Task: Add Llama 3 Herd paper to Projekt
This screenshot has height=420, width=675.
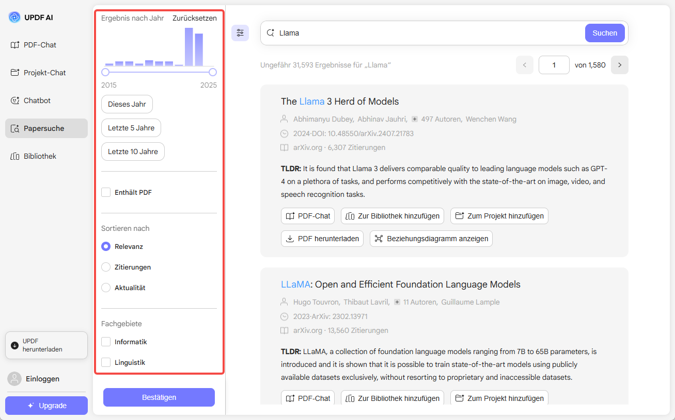Action: (x=499, y=216)
